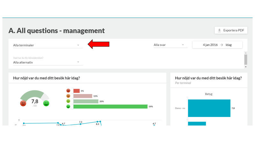This screenshot has height=143, width=255.
Task: Click the 8,3 data point on the line chart
Action: [98, 122]
